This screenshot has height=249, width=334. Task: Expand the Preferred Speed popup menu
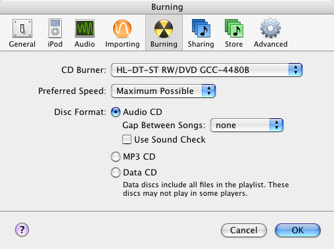[163, 91]
